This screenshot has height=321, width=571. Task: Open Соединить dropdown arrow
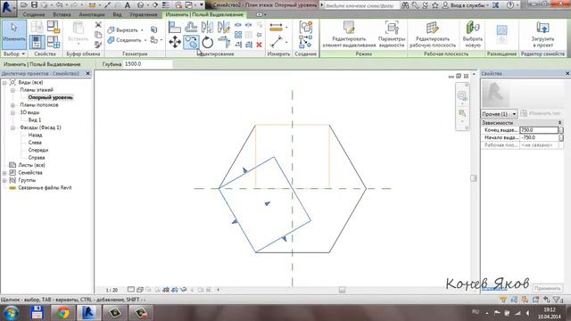(145, 40)
